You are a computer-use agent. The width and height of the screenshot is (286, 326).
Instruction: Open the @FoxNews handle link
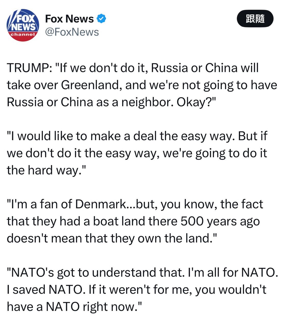[72, 32]
